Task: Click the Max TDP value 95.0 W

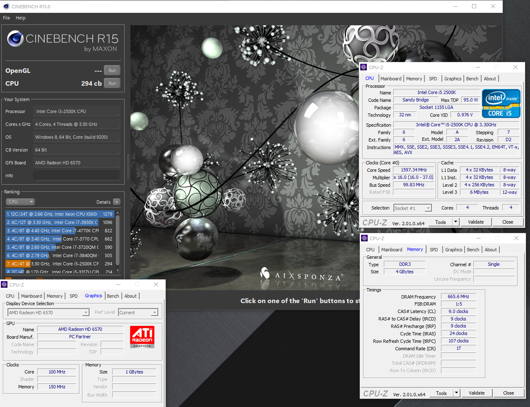Action: click(470, 100)
